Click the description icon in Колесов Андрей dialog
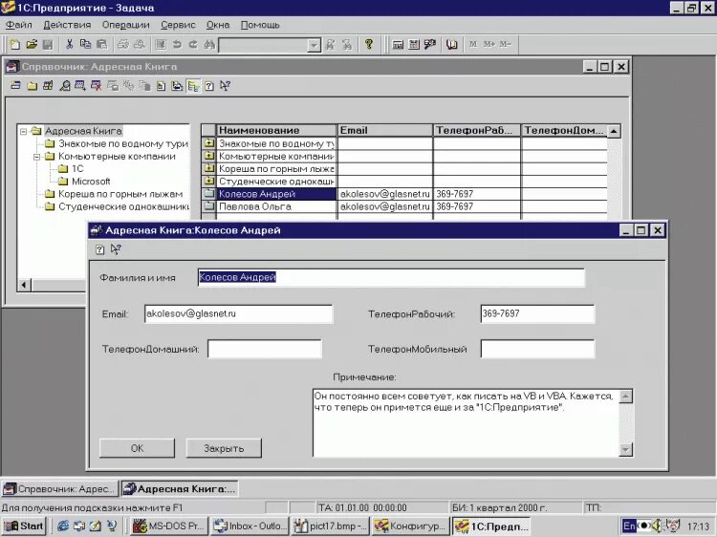Screen dimensions: 717x537 [x=99, y=249]
